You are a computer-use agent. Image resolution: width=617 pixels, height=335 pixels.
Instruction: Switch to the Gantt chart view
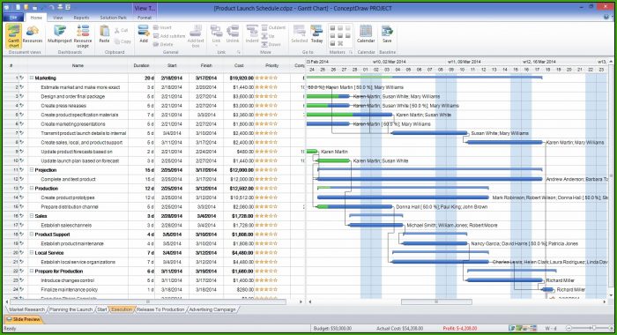coord(14,36)
